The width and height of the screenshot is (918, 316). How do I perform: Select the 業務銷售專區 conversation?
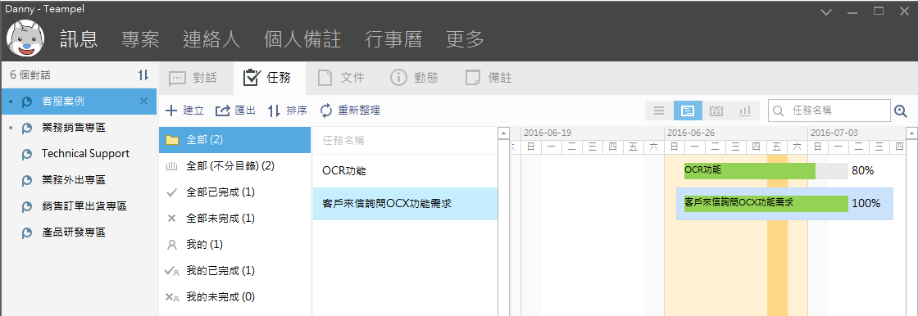click(79, 128)
